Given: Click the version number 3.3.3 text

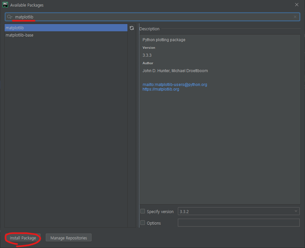Looking at the screenshot, I should pos(147,55).
